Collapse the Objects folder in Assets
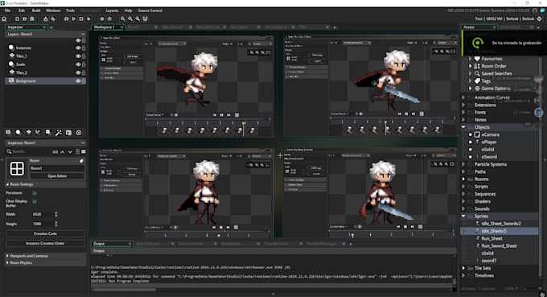Viewport: 547px width, 297px height. coord(463,127)
